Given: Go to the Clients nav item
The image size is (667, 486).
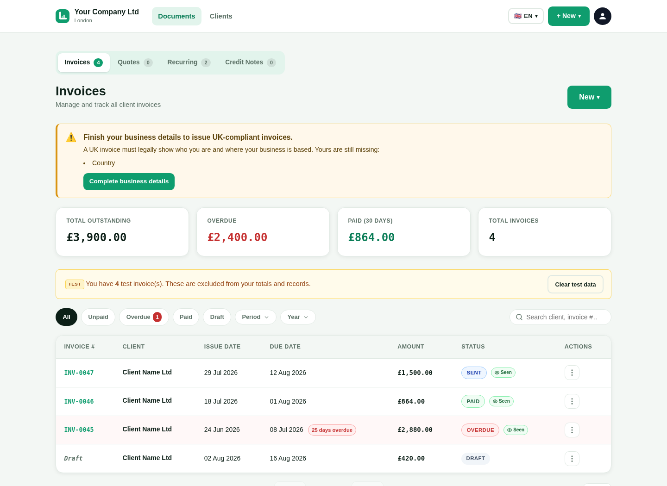Looking at the screenshot, I should [221, 16].
